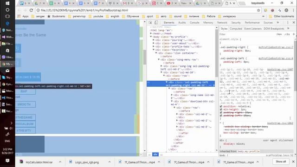Open the Performance tab
Image resolution: width=297 pixels, height=167 pixels.
[x=252, y=23]
